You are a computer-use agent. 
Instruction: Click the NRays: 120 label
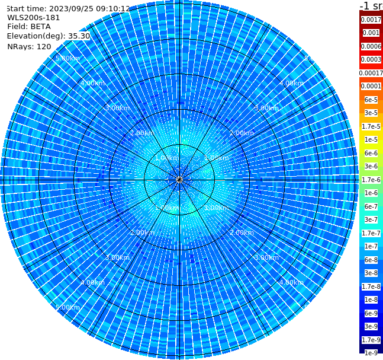pyautogui.click(x=29, y=46)
